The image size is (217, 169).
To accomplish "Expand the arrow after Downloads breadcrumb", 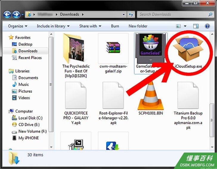I will coord(83,14).
